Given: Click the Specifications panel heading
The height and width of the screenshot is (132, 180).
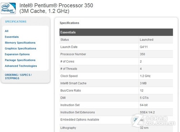Looking at the screenshot, I should click(69, 23).
